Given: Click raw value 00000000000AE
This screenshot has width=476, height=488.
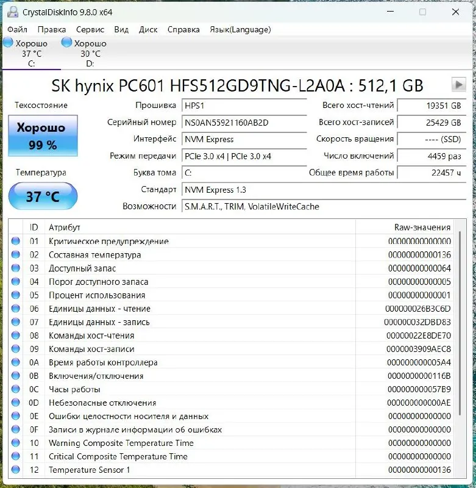Looking at the screenshot, I should tap(419, 403).
